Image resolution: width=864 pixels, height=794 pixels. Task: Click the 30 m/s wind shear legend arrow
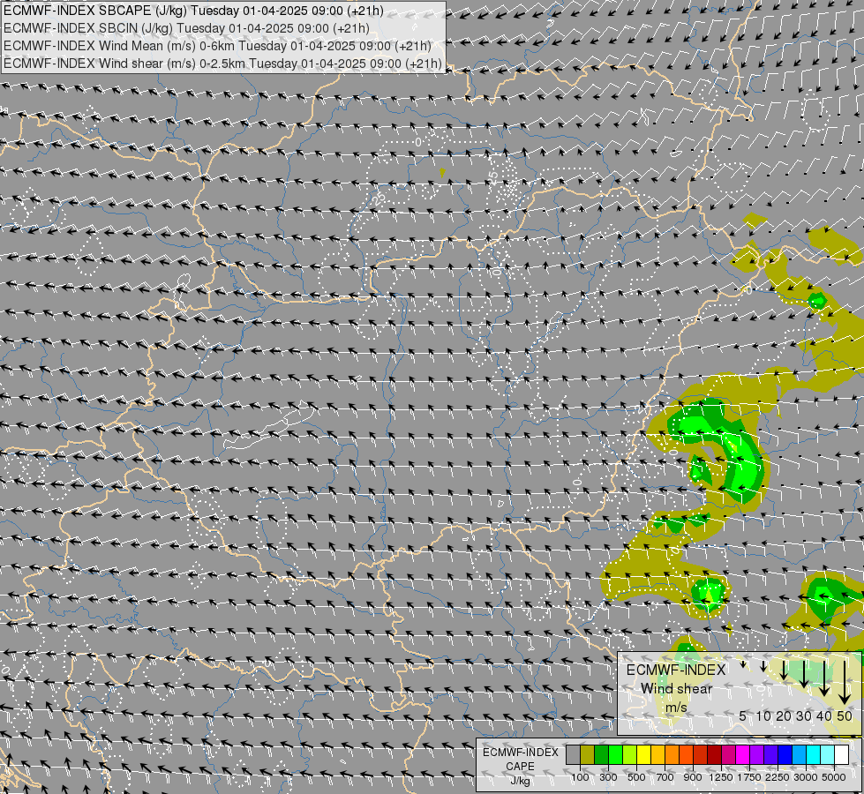(804, 674)
